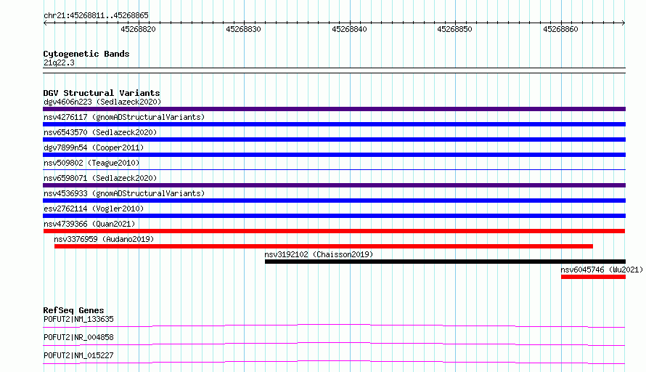
Task: Click the 21q22.3 cytogenetic band bar
Action: tap(334, 70)
